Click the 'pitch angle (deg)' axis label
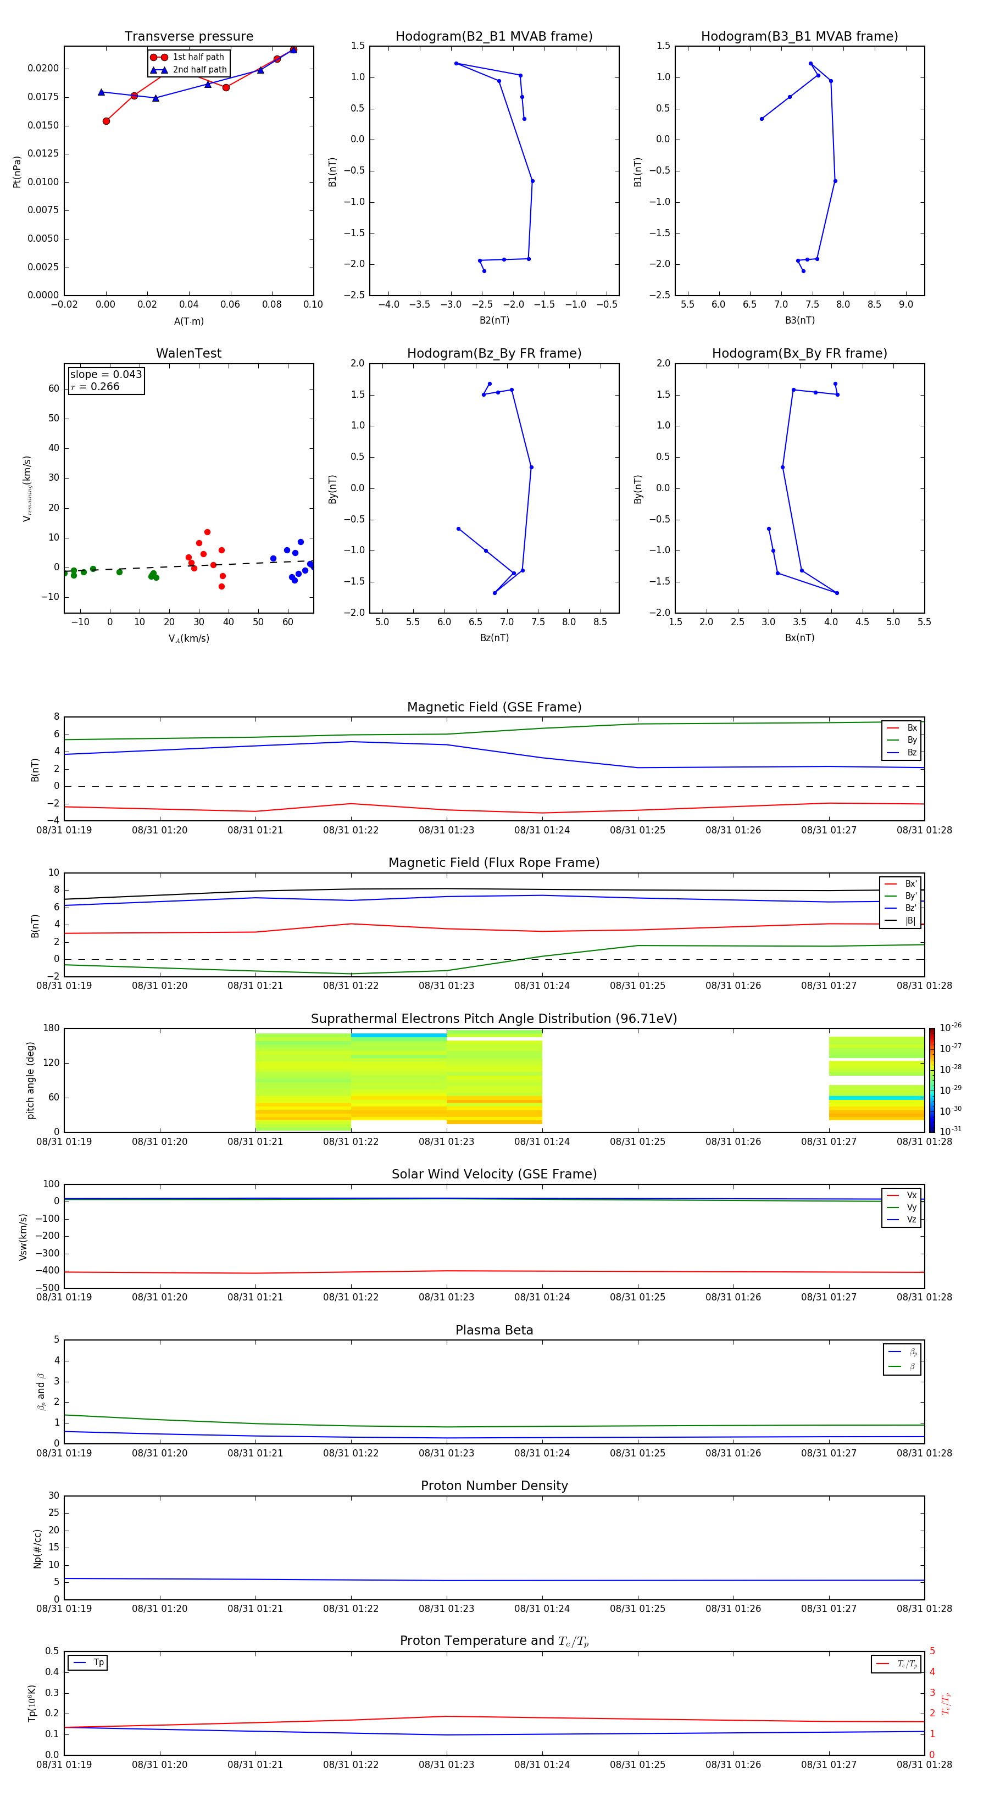 pos(30,1080)
